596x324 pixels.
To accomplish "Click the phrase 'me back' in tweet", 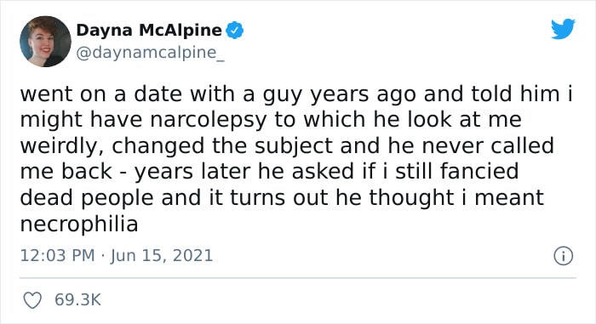I will point(66,171).
